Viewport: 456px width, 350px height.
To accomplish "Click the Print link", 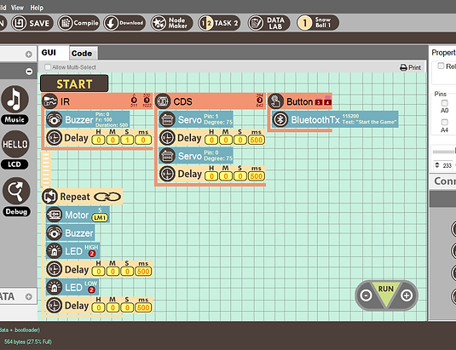I will (x=410, y=67).
